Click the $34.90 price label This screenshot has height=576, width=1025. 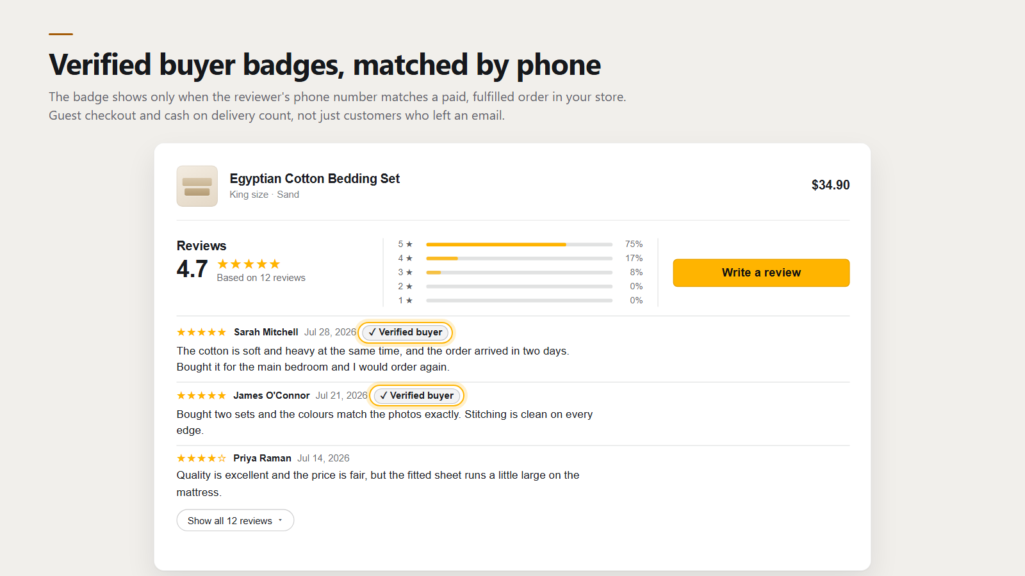[830, 185]
